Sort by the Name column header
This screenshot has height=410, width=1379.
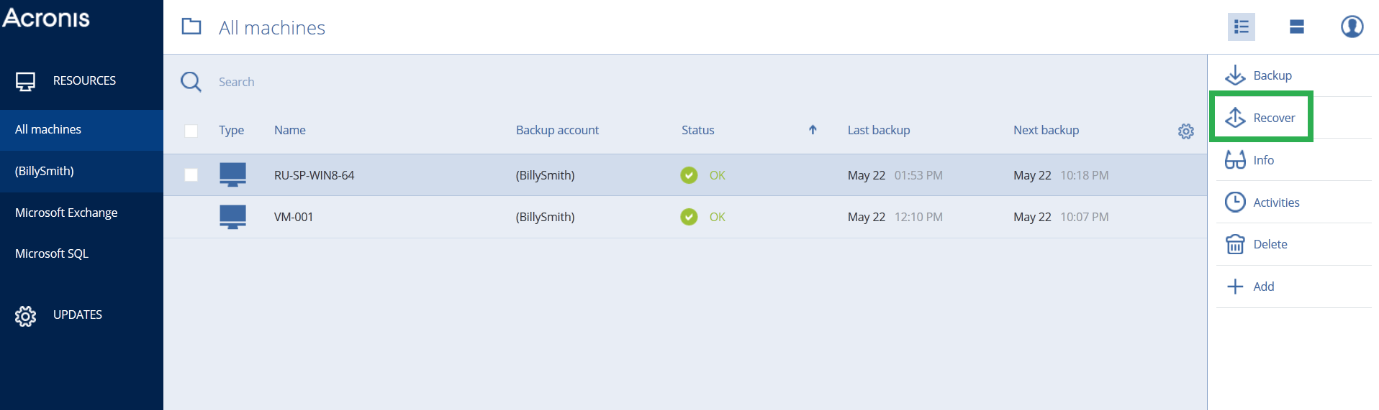289,130
